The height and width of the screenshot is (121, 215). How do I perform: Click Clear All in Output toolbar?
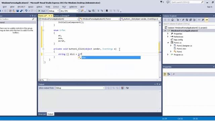click(x=122, y=88)
